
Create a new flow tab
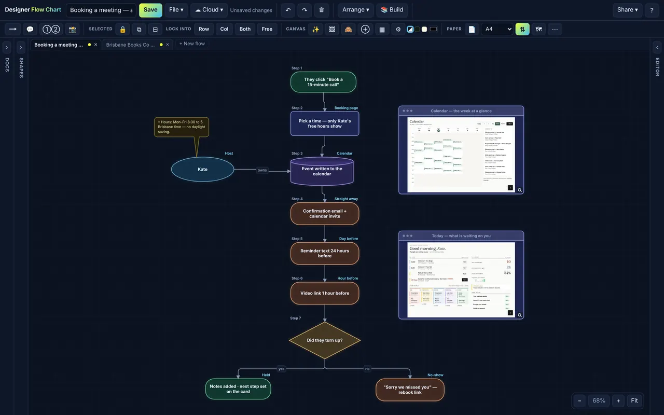tap(192, 44)
